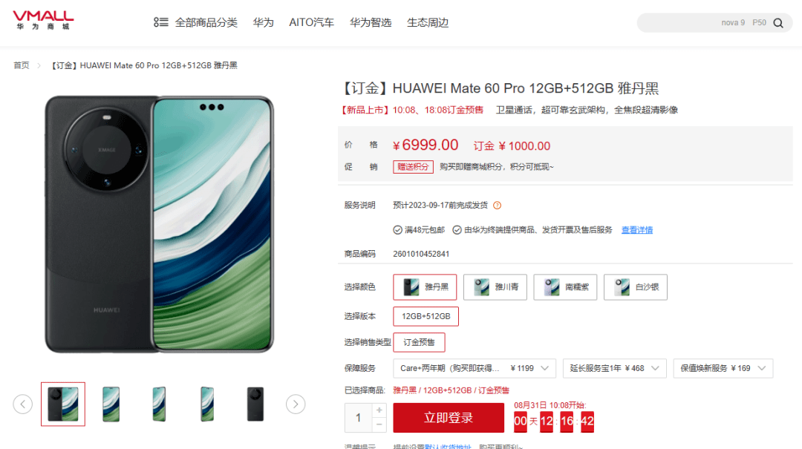Click the 立即登录 button
This screenshot has width=802, height=449.
click(449, 418)
